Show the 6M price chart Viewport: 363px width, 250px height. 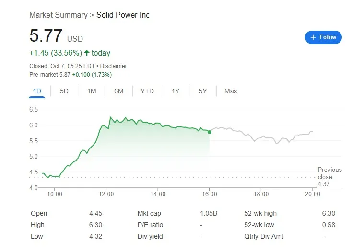tap(119, 91)
